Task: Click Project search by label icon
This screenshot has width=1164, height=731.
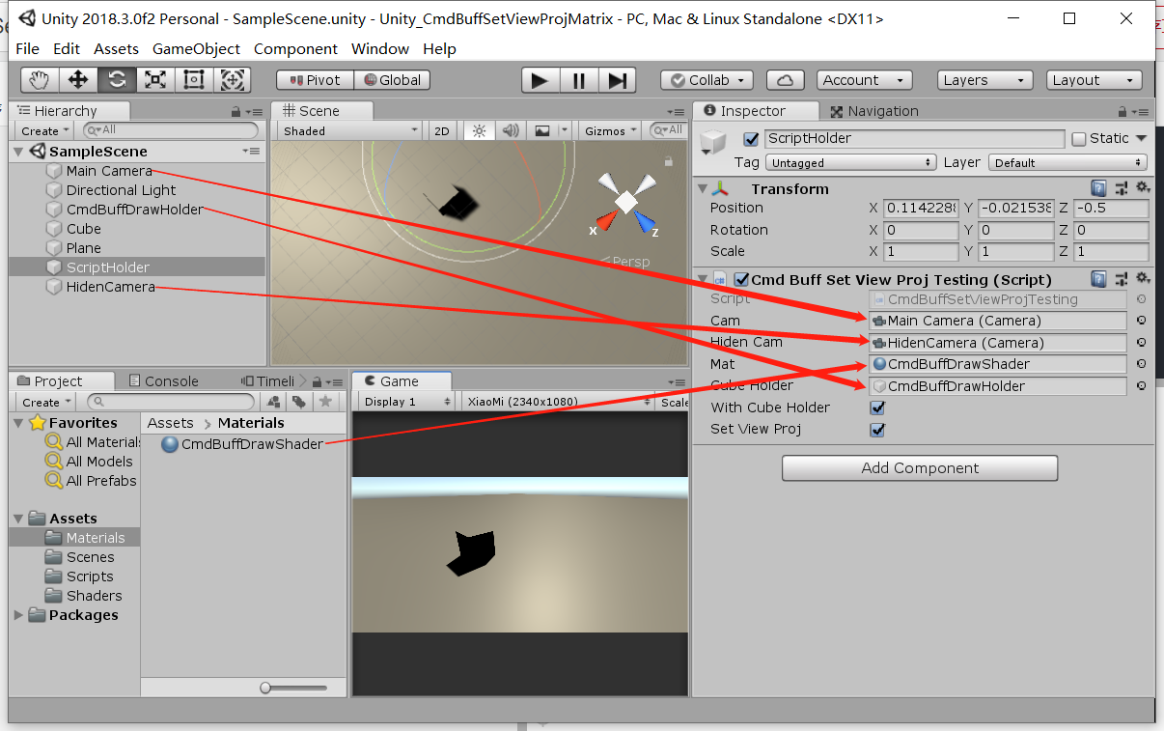Action: 299,402
